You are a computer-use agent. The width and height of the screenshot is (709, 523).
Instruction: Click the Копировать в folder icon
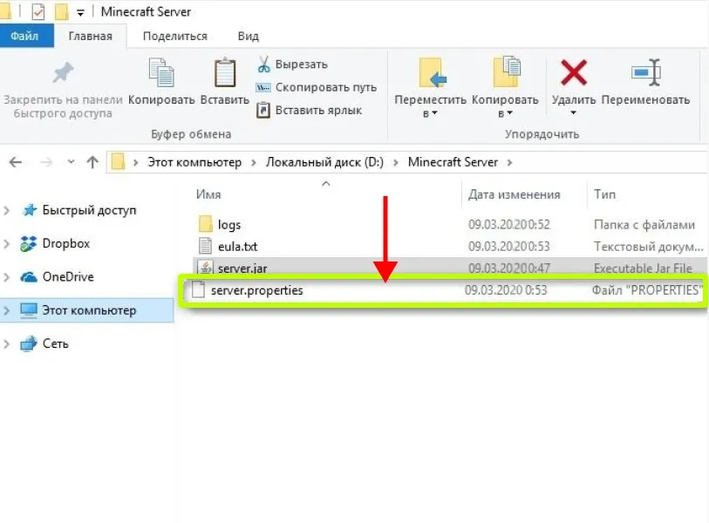(507, 71)
